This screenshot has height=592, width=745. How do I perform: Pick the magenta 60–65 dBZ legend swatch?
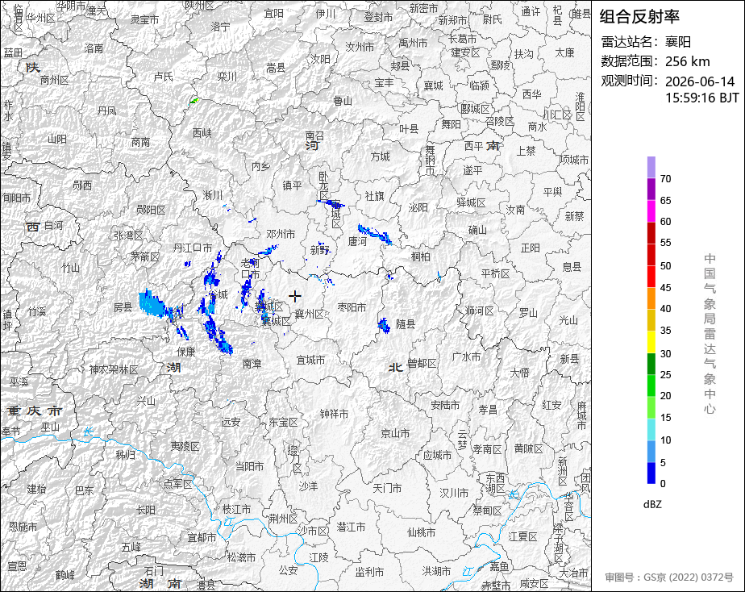point(651,211)
